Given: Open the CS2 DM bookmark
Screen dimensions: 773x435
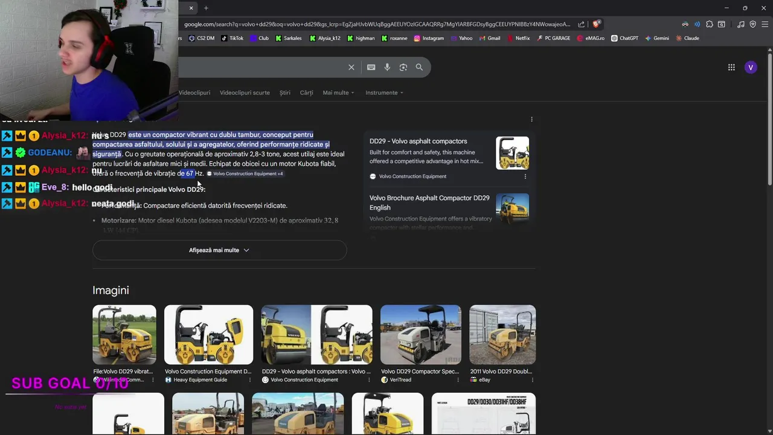Looking at the screenshot, I should pyautogui.click(x=201, y=38).
